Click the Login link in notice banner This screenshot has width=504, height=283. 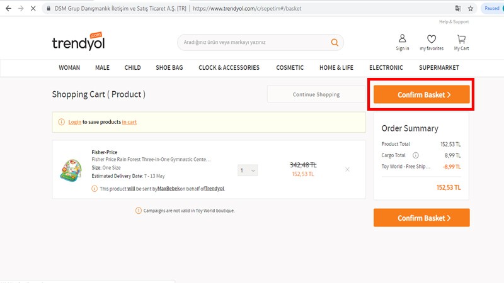pos(74,122)
